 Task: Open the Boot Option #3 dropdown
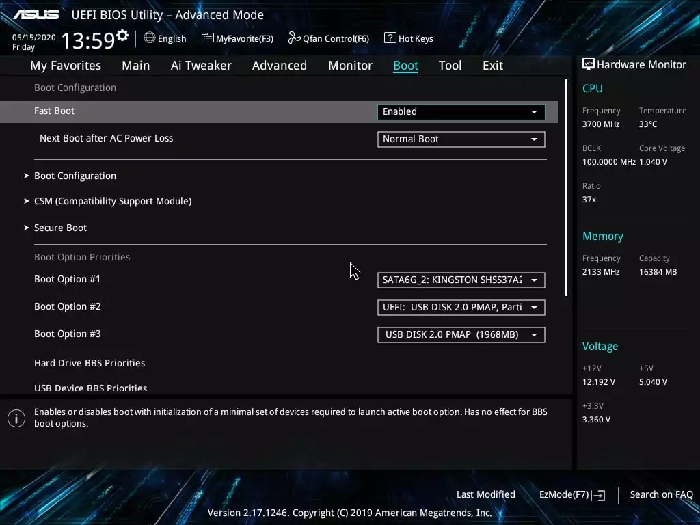(x=461, y=335)
